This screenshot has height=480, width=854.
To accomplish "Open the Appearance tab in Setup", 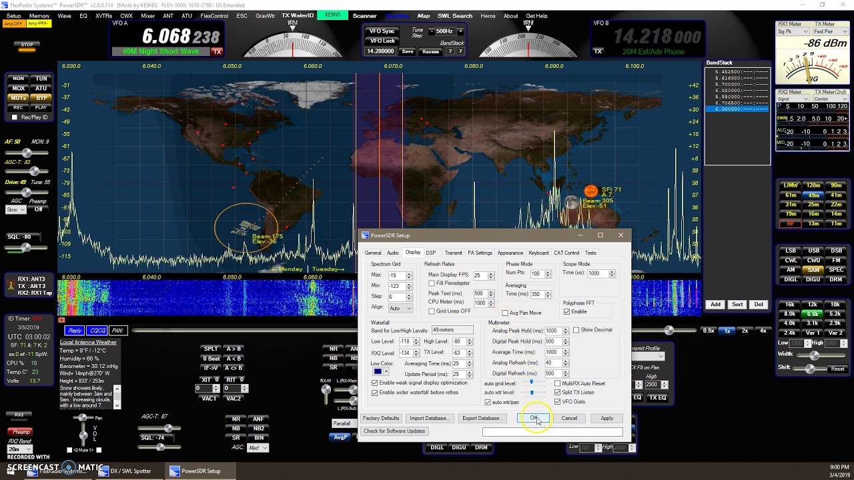I will tap(510, 253).
